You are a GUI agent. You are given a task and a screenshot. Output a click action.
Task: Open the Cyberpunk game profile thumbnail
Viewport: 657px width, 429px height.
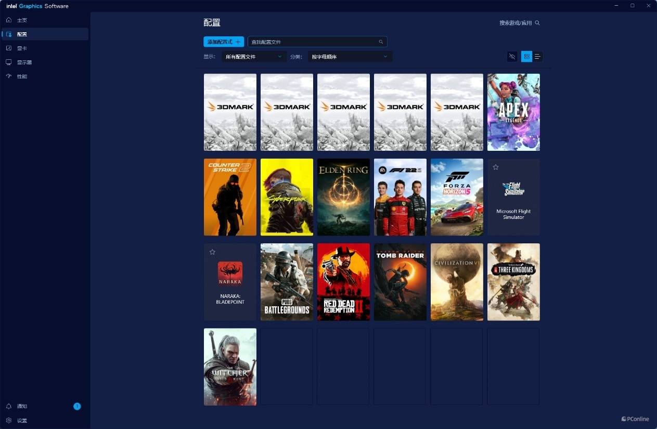coord(287,197)
